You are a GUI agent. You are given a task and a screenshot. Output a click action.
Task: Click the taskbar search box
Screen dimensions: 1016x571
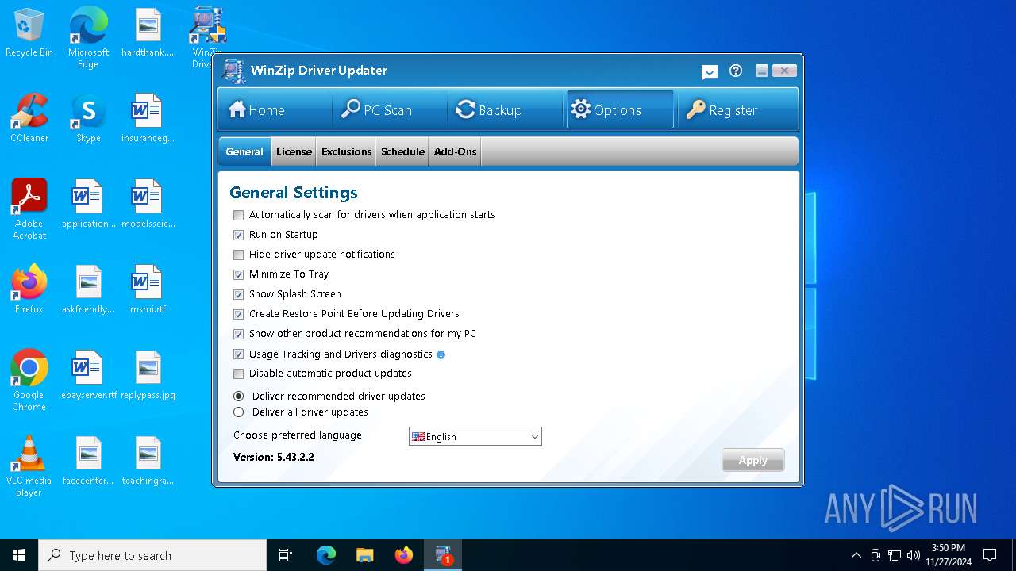coord(152,555)
